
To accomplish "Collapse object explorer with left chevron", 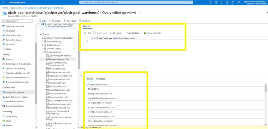I will [x=81, y=76].
